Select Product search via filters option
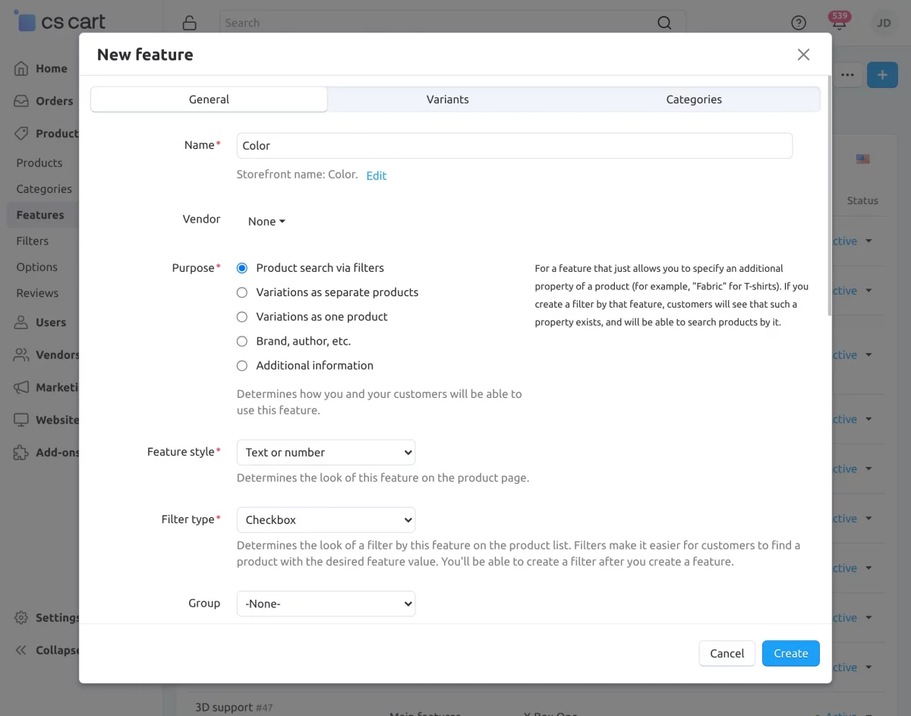This screenshot has width=911, height=716. [242, 268]
